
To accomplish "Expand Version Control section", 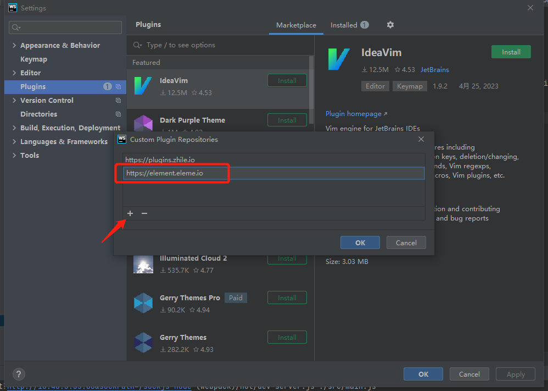I will 14,101.
